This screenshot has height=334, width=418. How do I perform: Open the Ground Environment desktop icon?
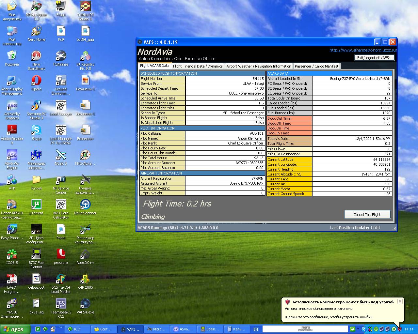61,85
